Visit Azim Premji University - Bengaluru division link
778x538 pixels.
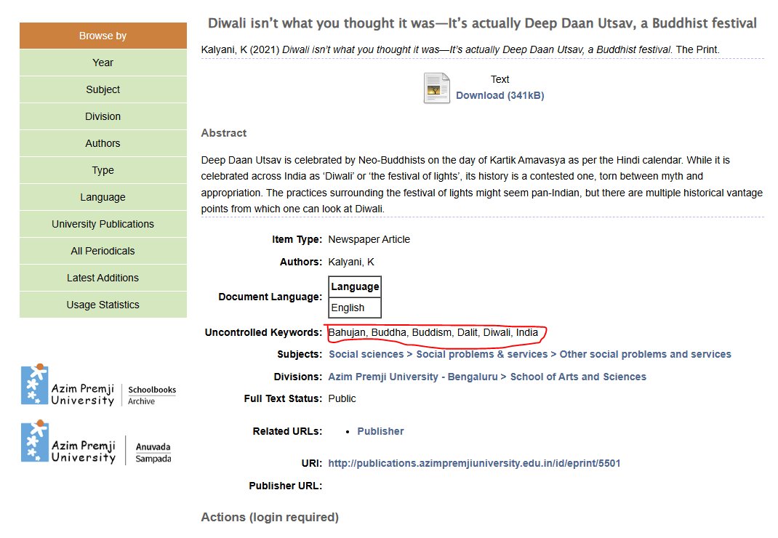(x=413, y=377)
